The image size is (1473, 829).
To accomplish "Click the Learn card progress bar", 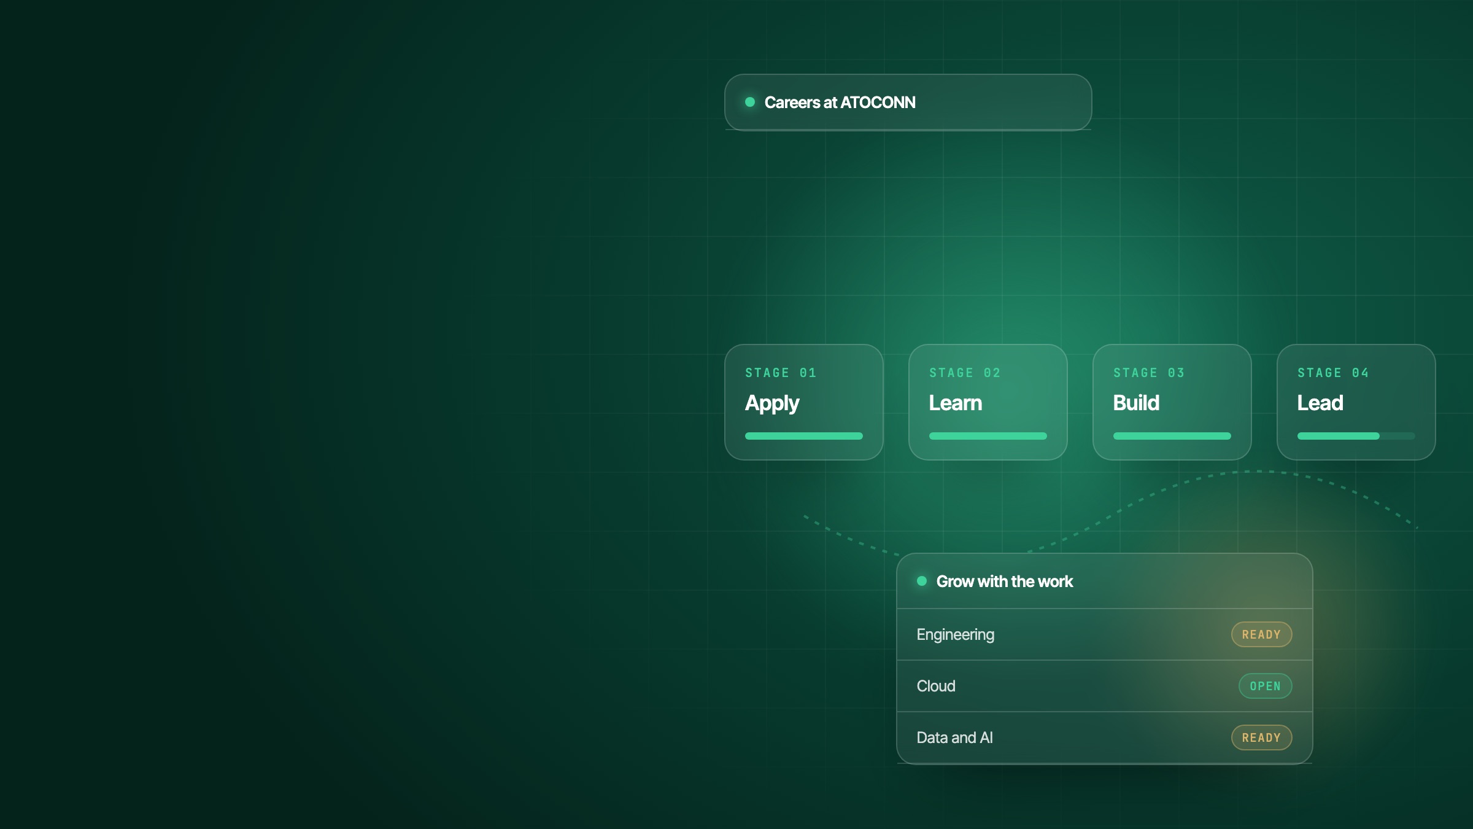I will click(x=988, y=436).
